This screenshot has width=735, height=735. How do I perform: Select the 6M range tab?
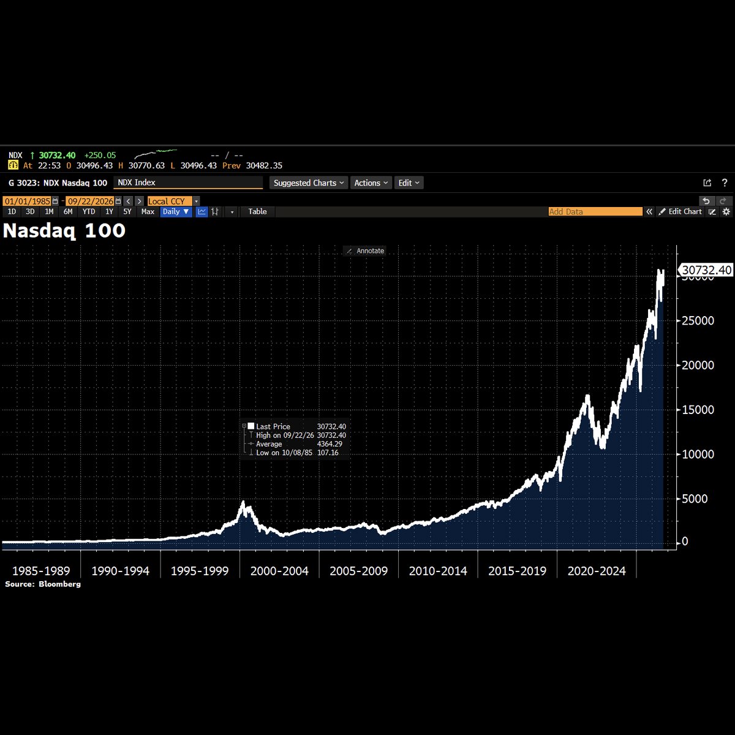pyautogui.click(x=68, y=211)
